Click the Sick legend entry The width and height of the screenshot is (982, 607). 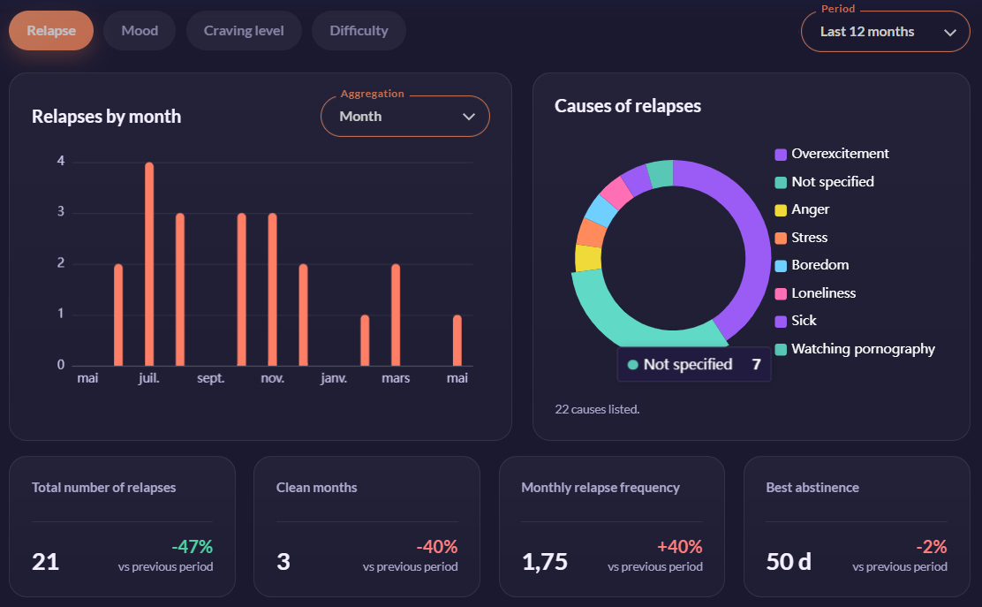(x=796, y=321)
